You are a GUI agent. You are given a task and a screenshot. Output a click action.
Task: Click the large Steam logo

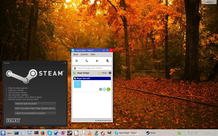(x=35, y=76)
